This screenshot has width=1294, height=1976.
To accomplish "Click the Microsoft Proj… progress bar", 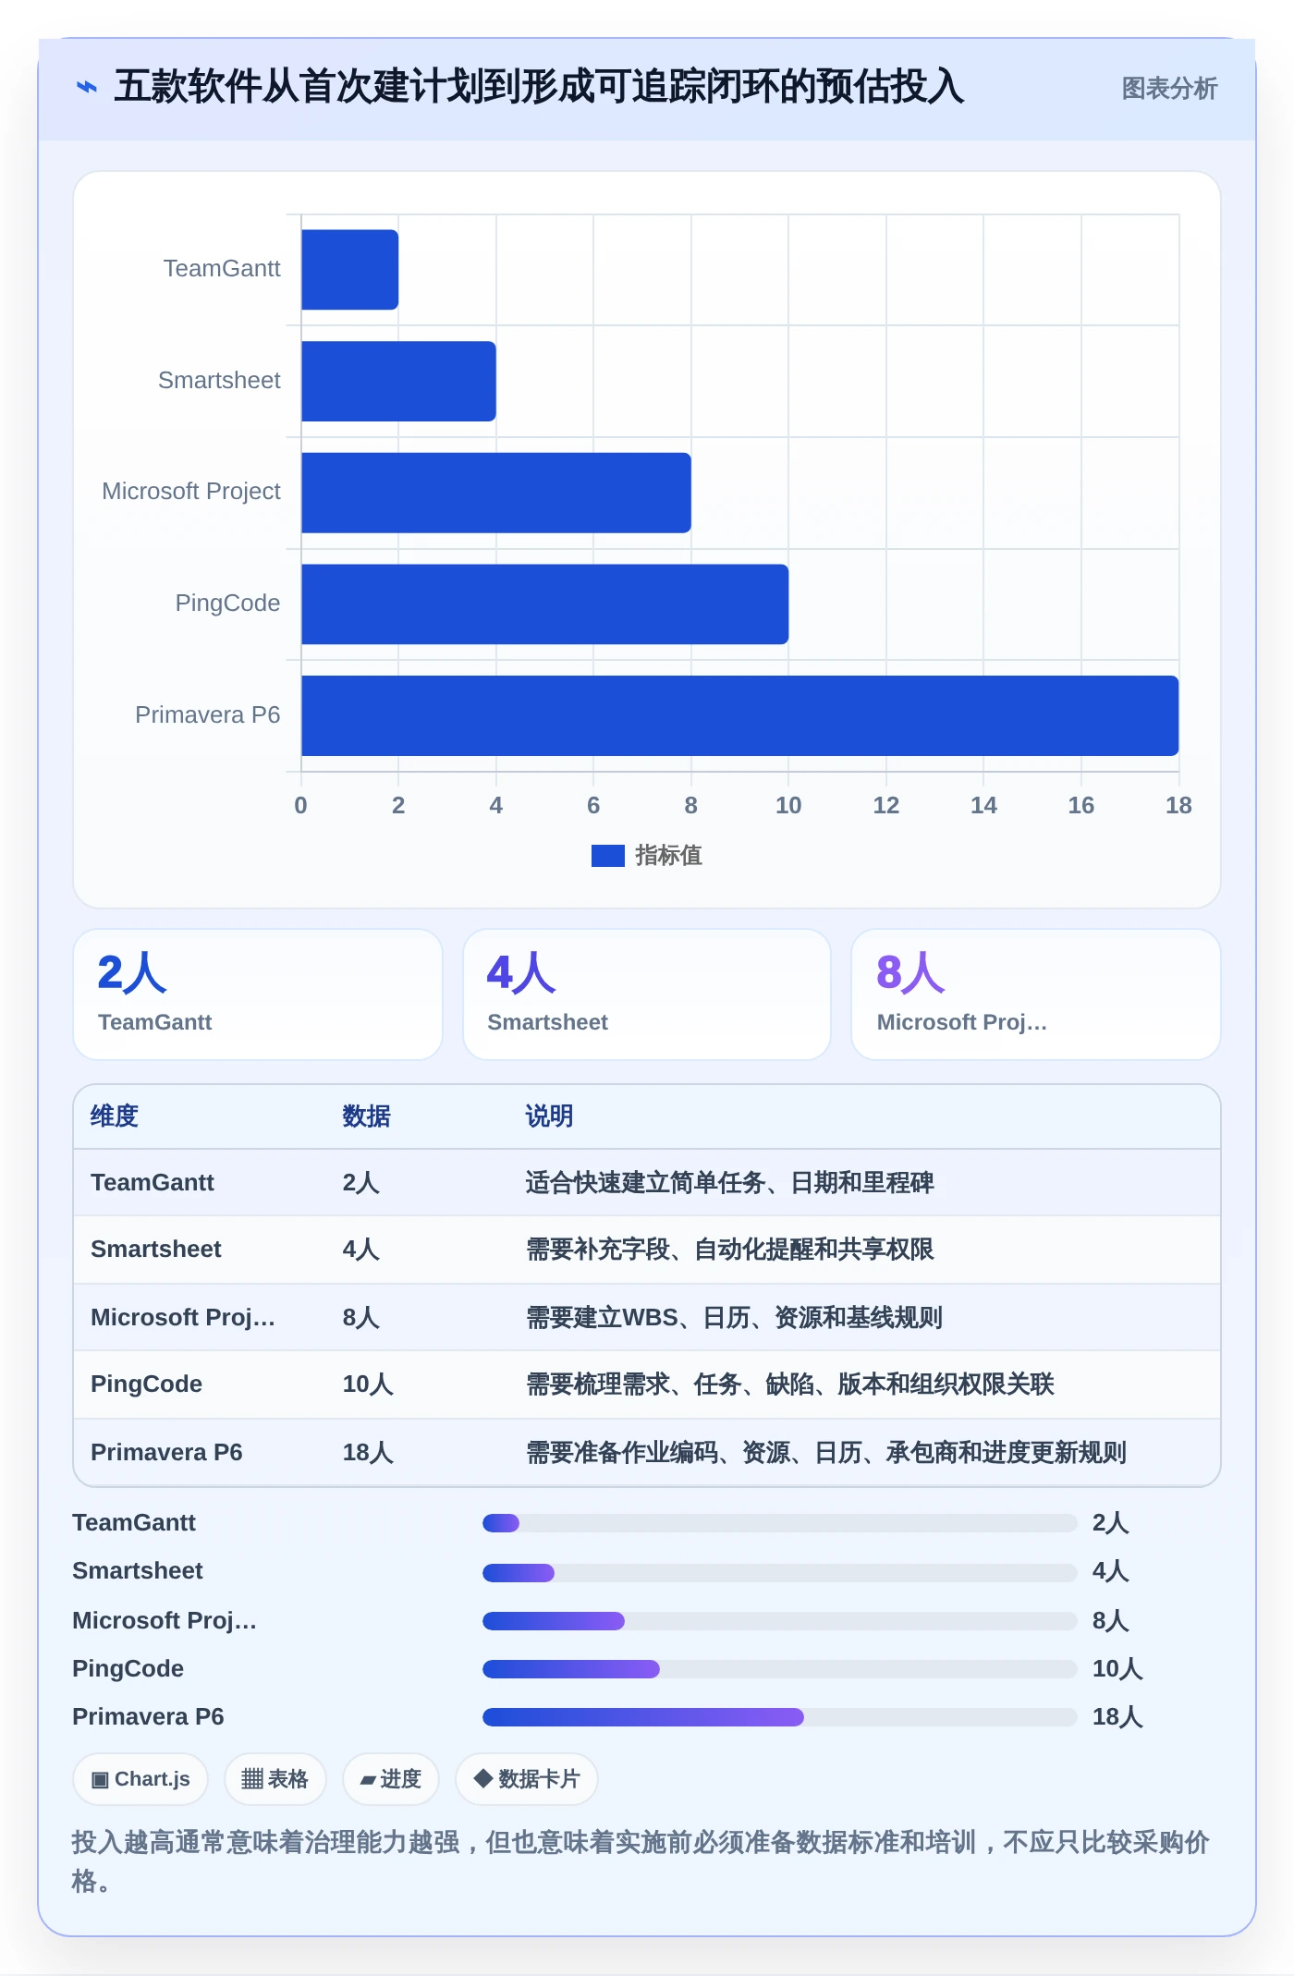I will pyautogui.click(x=780, y=1621).
